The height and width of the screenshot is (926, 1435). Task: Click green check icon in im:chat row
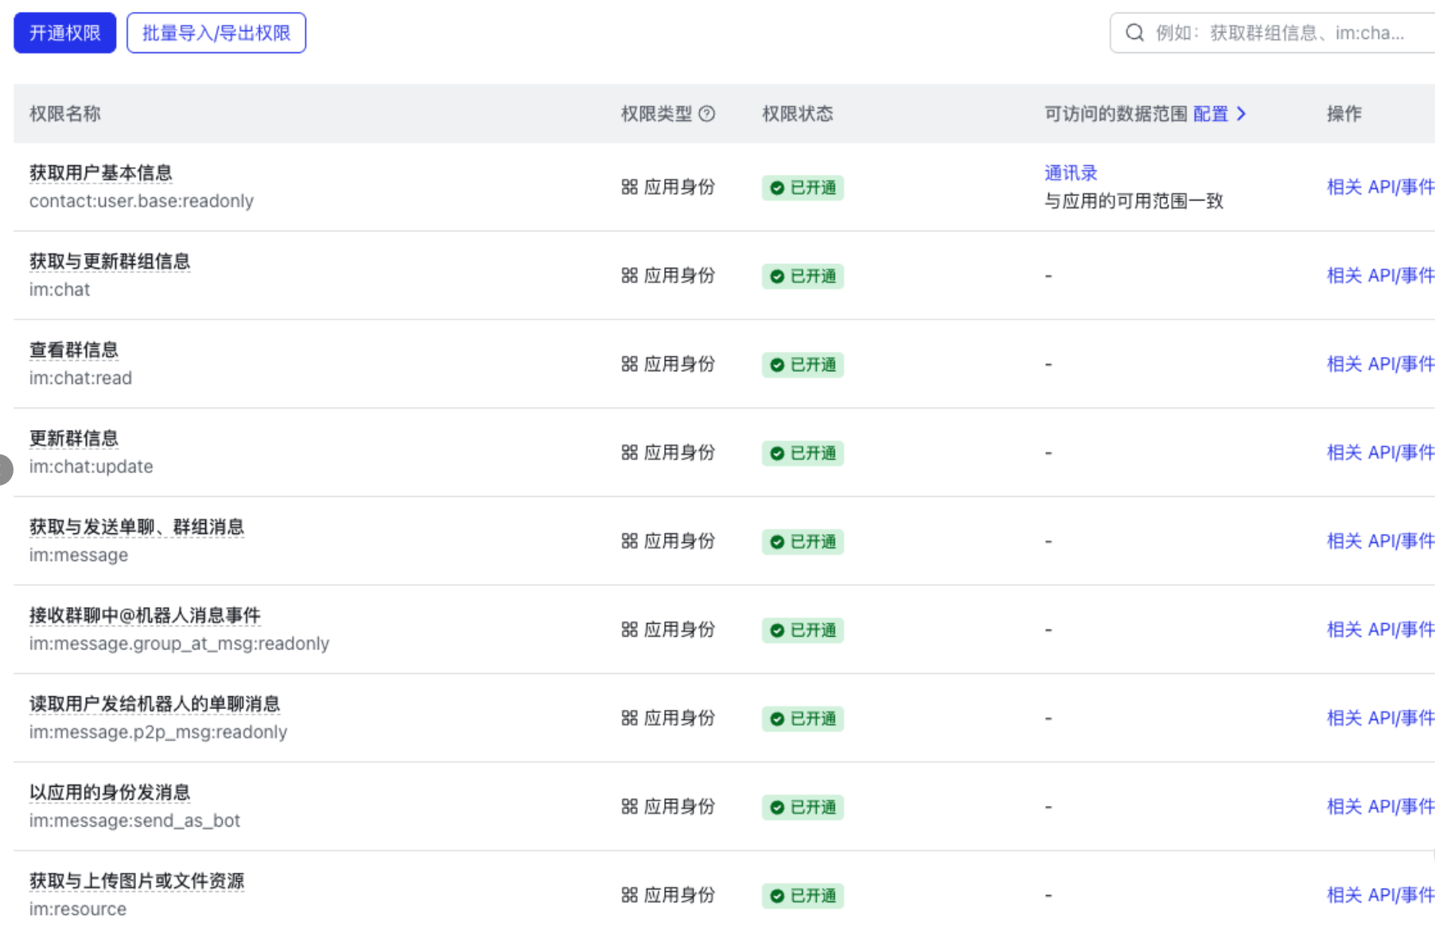pos(777,277)
